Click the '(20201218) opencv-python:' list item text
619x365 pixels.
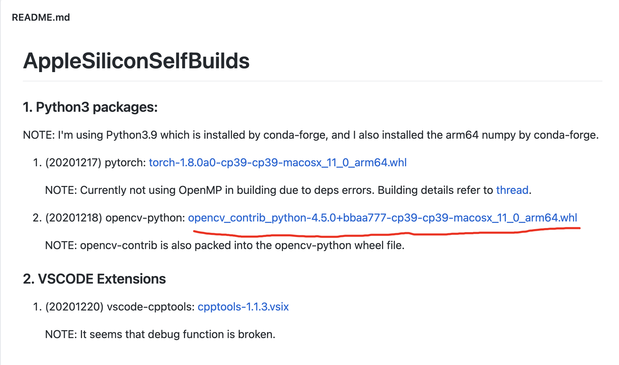(116, 218)
